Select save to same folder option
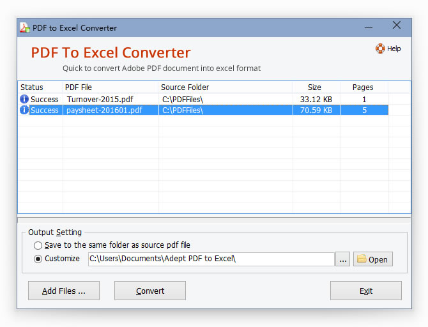 (x=38, y=245)
